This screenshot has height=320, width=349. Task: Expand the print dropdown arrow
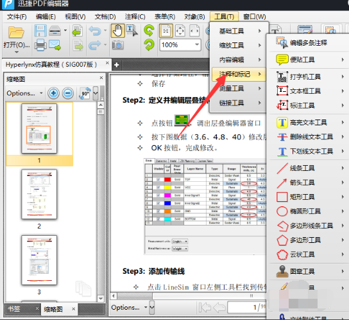tap(65, 30)
